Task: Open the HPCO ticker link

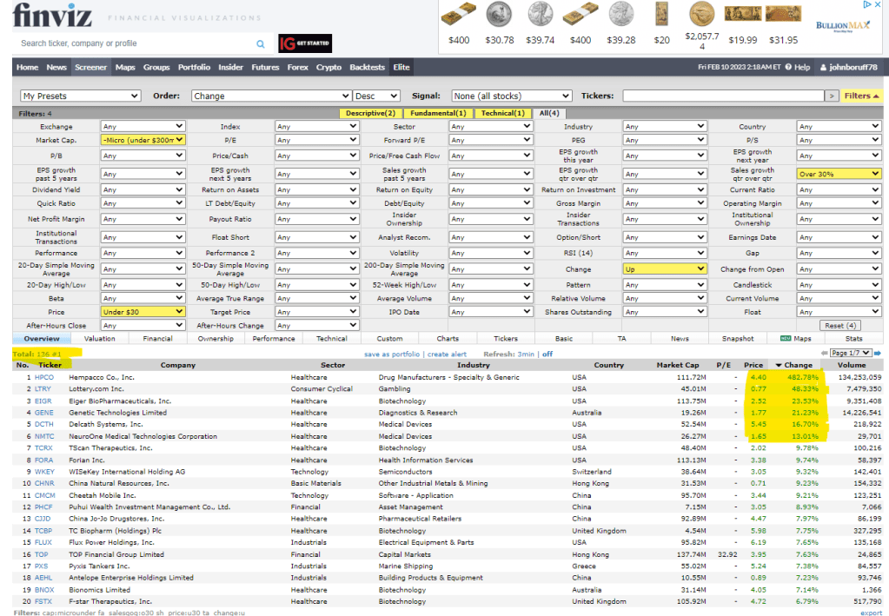Action: [x=43, y=378]
